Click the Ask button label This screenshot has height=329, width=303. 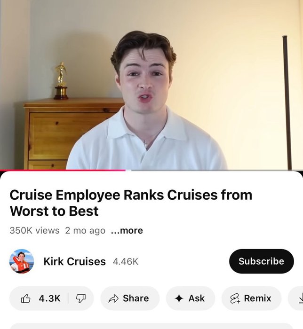[x=197, y=298]
